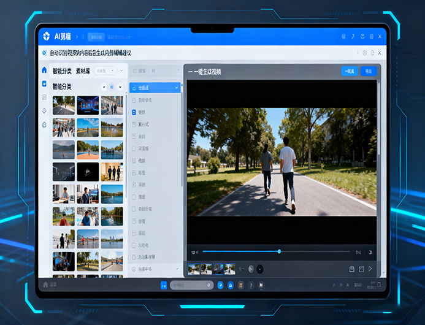The image size is (425, 325).
Task: Select the blue highlighted icon below Home in the sidebar
Action: tap(44, 83)
